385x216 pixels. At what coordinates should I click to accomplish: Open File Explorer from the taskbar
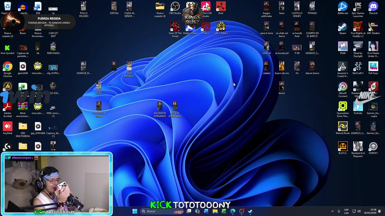[x=215, y=211]
